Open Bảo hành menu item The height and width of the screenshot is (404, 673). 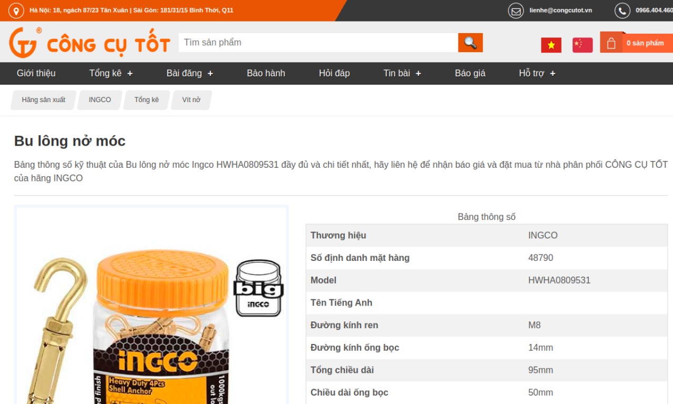point(266,73)
